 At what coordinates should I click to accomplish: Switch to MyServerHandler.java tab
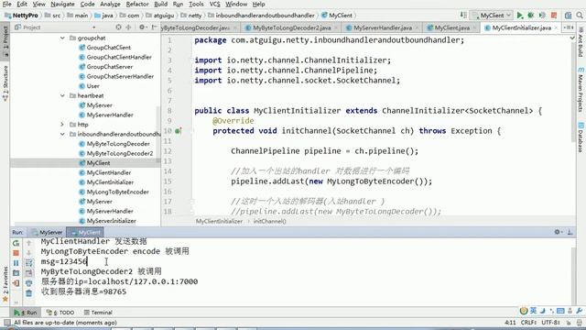tap(383, 27)
